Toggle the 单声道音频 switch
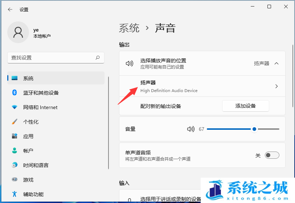 (x=272, y=155)
